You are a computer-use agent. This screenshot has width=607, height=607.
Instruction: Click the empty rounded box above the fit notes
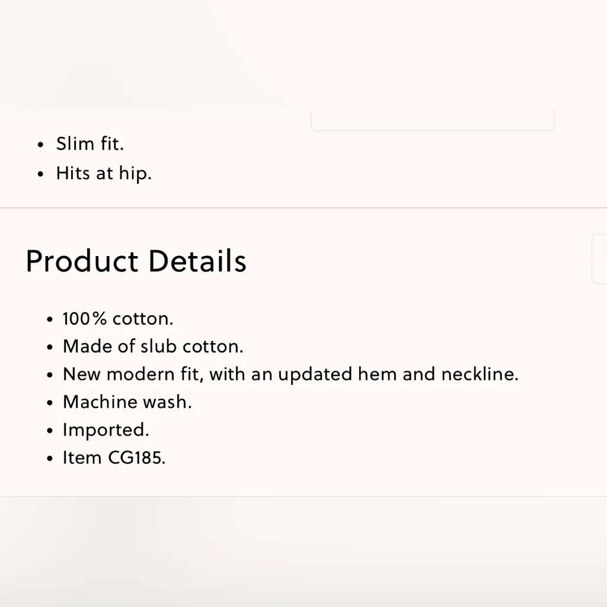432,120
